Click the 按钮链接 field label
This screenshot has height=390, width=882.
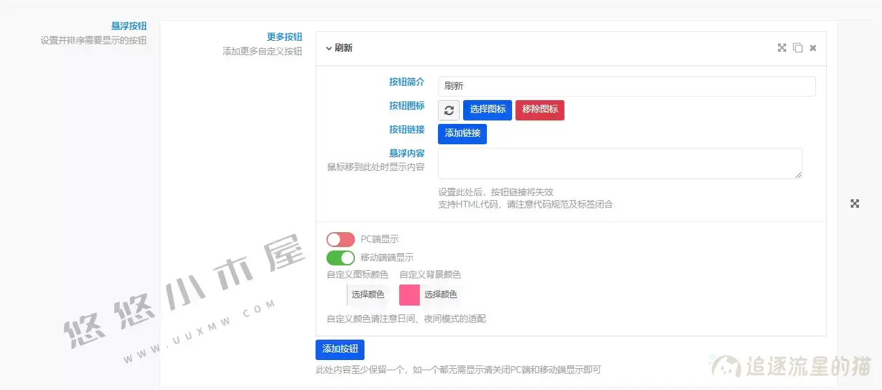pyautogui.click(x=407, y=129)
